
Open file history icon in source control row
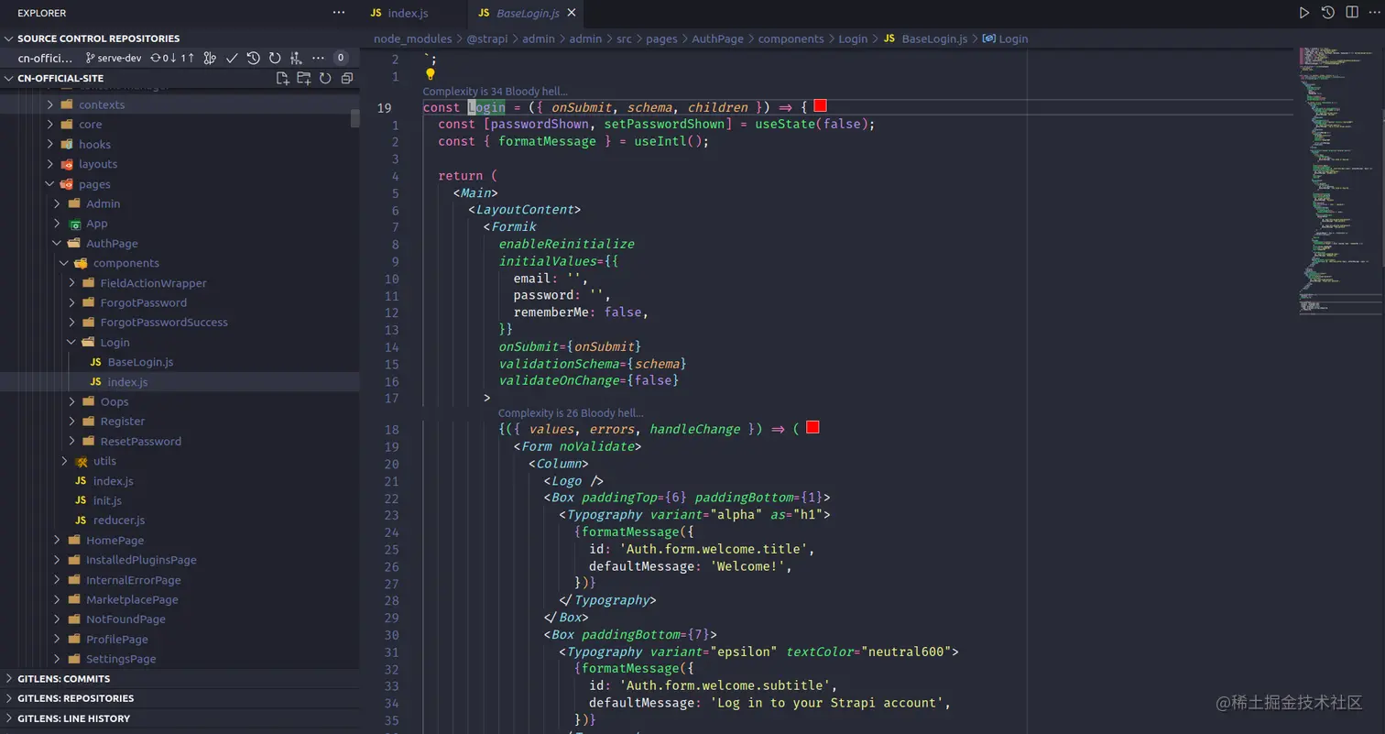coord(254,58)
